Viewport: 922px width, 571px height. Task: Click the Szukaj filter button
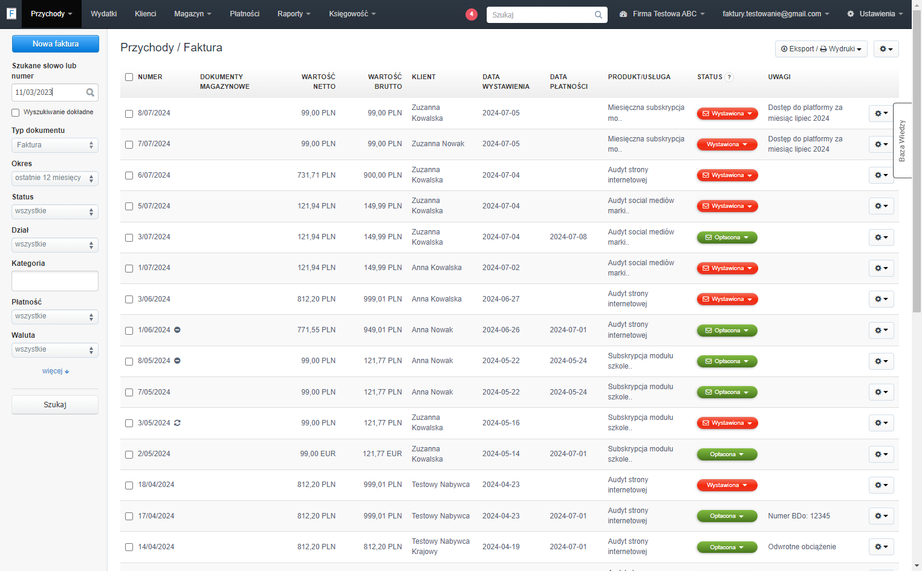click(55, 405)
